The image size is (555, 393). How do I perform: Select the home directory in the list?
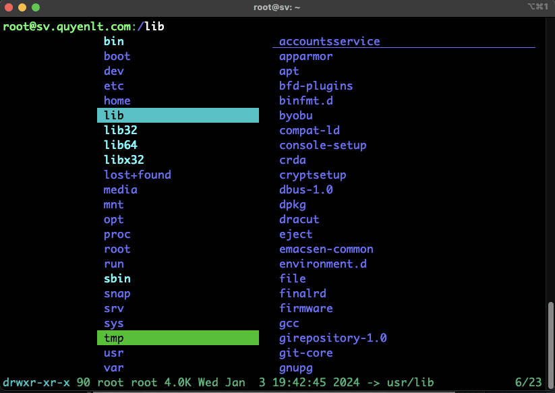[x=117, y=100]
